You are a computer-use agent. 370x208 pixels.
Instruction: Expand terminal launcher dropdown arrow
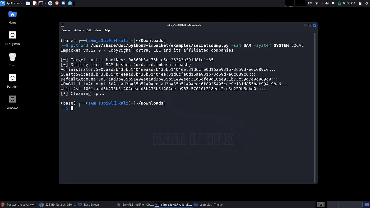[45, 3]
